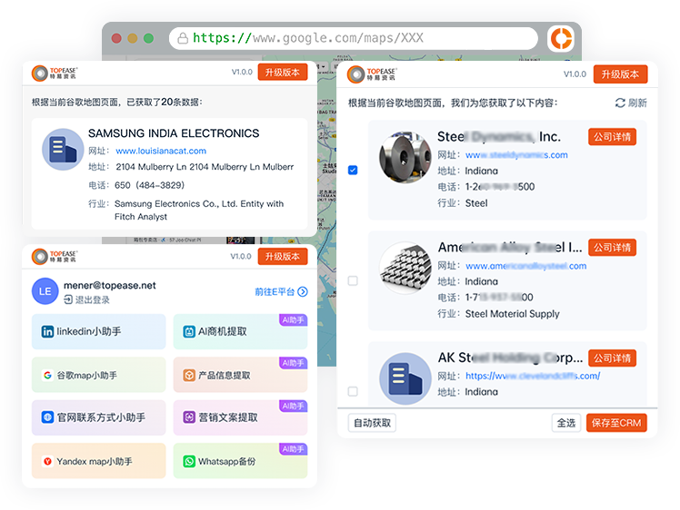Open the www.louisianacat.com website link
This screenshot has width=680, height=510.
(x=161, y=151)
